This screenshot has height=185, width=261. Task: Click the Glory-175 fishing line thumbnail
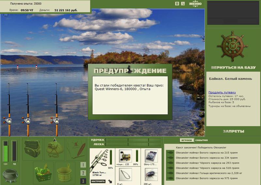point(151,156)
